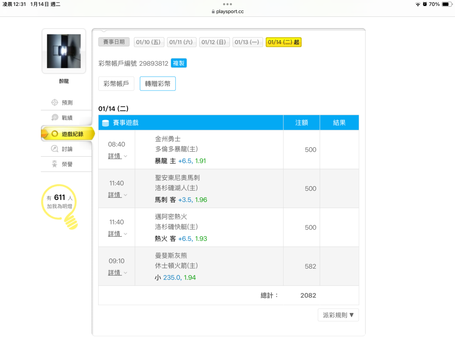Tap the three dots above address bar

227,4
